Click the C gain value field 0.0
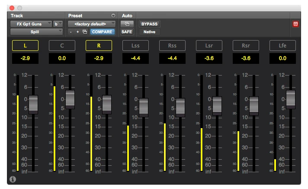This screenshot has height=189, width=308. pos(62,58)
